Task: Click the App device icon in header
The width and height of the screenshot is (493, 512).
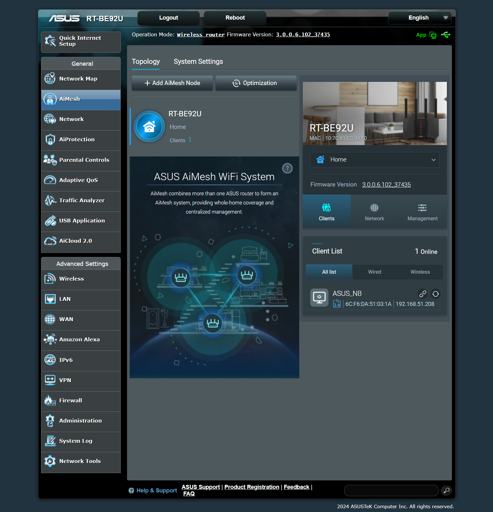Action: (433, 35)
